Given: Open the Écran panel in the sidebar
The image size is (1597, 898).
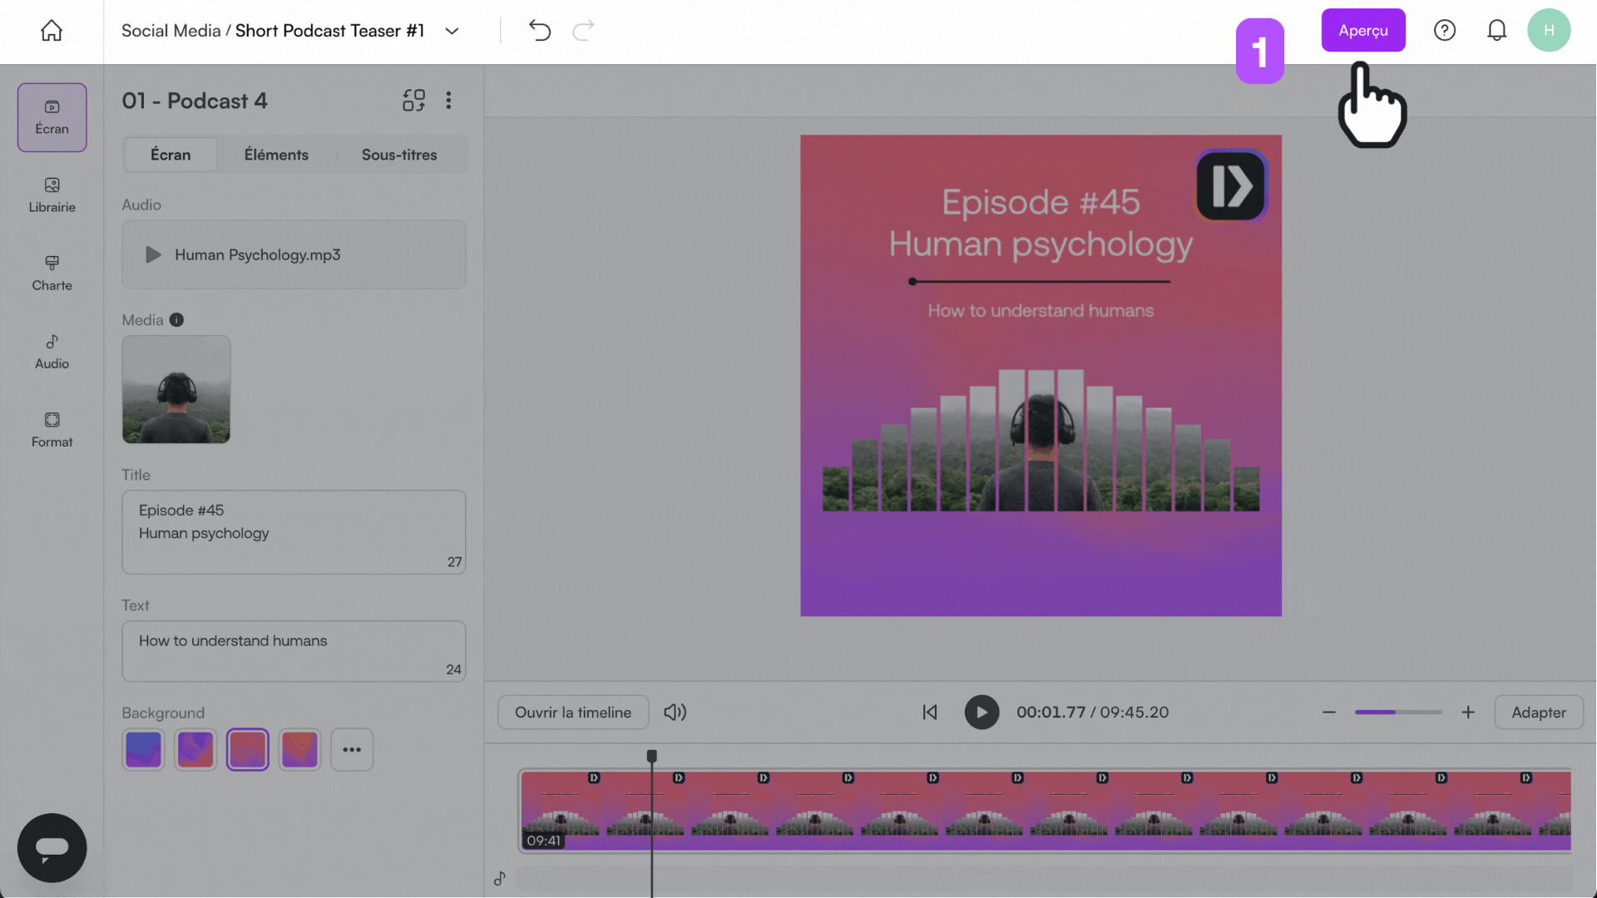Looking at the screenshot, I should pos(52,117).
